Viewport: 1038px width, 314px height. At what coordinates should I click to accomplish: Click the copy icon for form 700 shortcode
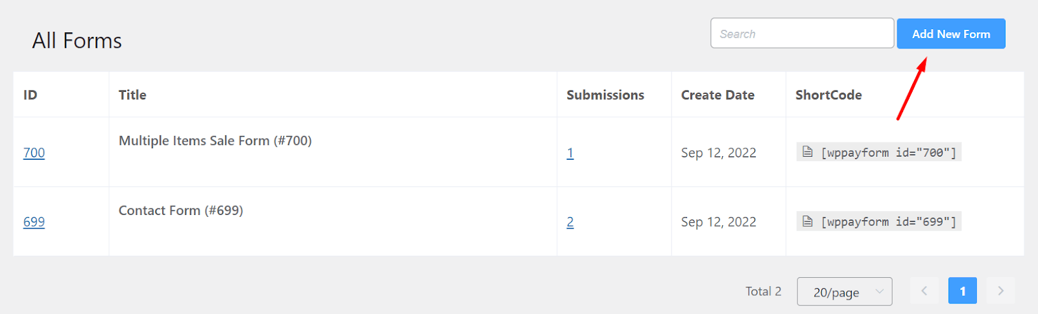808,152
